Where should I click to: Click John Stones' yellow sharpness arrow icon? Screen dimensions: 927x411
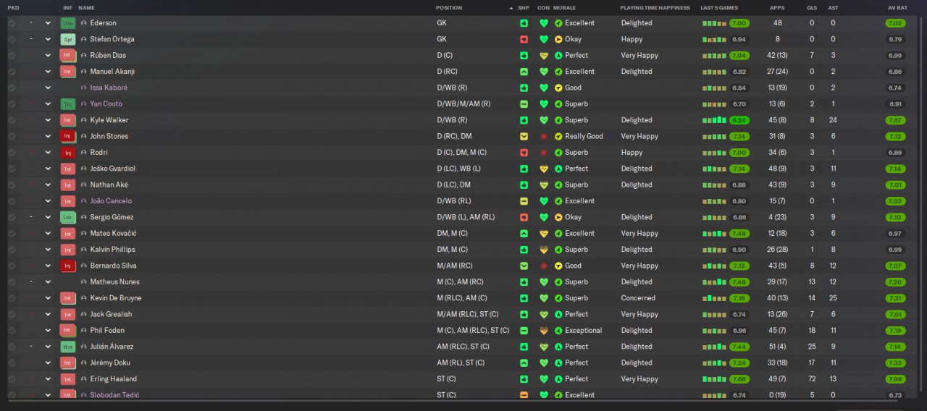tap(524, 137)
